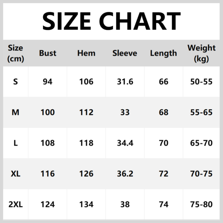The width and height of the screenshot is (223, 223).
Task: Select the bust value 124
Action: point(48,204)
